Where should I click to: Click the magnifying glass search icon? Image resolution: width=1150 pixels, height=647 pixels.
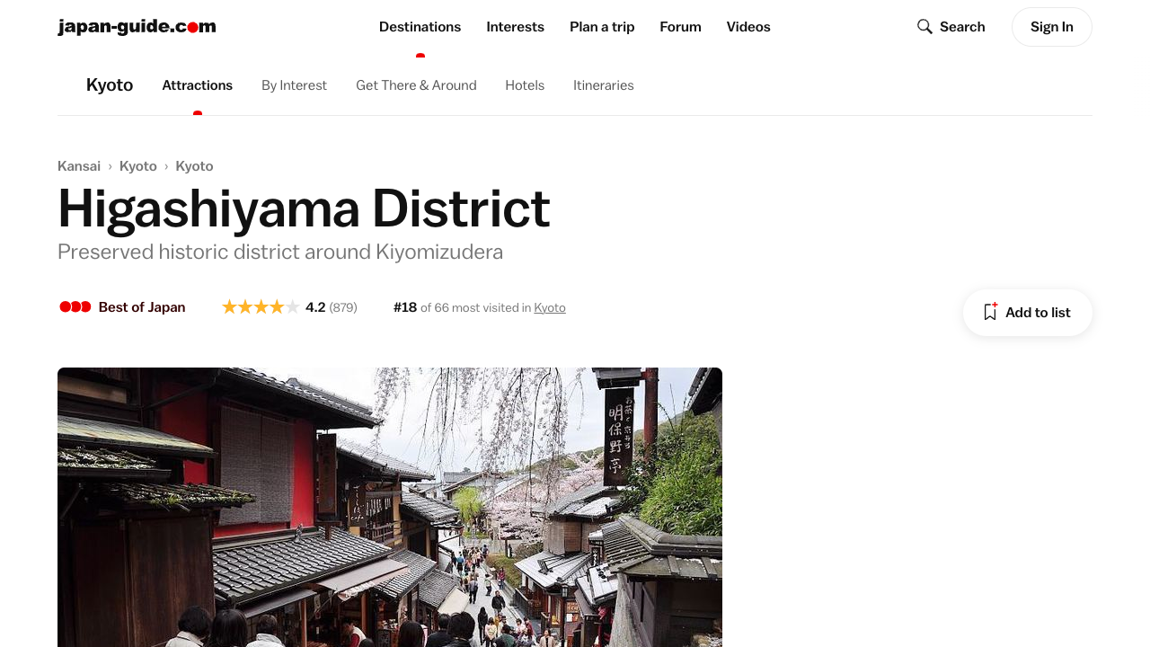pos(924,27)
